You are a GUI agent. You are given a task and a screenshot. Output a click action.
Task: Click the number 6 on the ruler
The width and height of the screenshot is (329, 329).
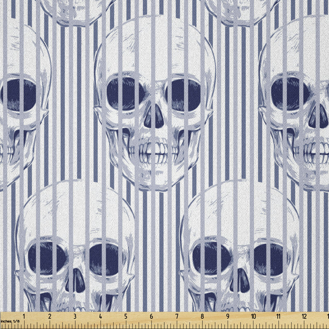(x=151, y=316)
